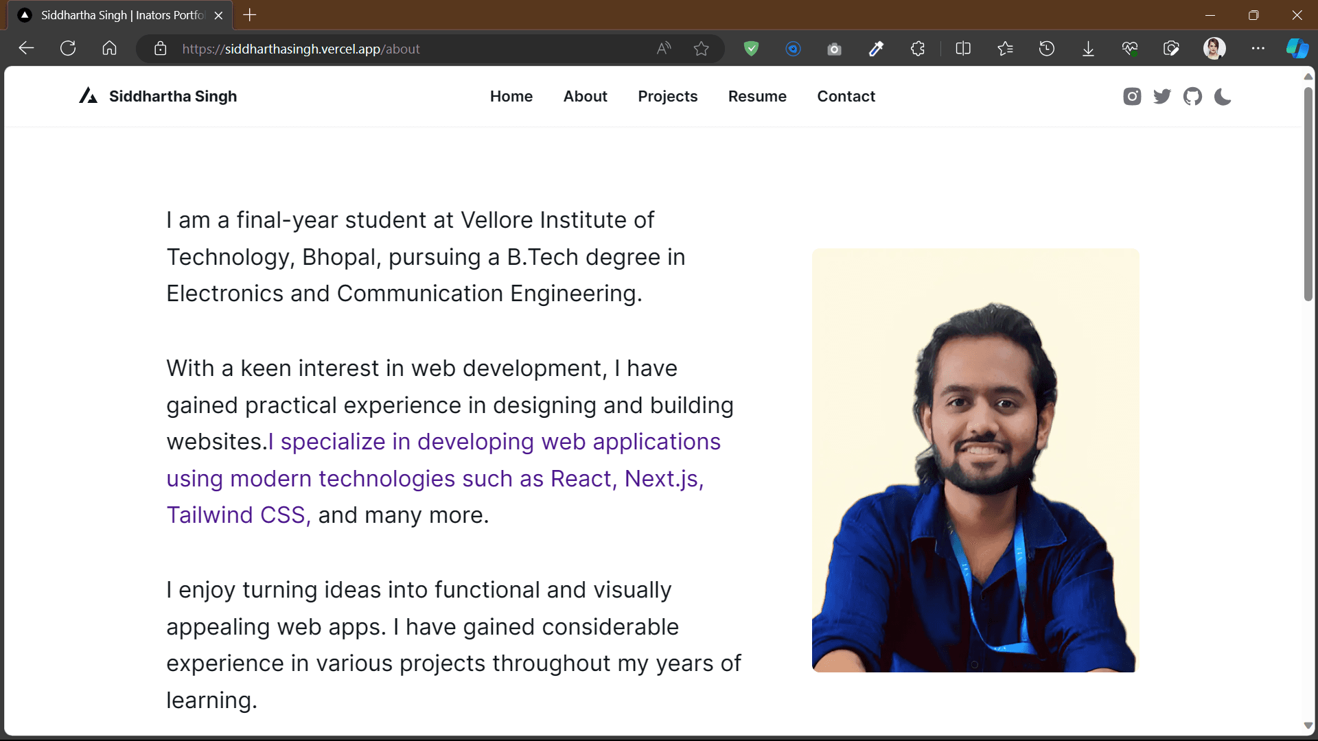Enable Read aloud in address bar
1318x741 pixels.
point(663,49)
